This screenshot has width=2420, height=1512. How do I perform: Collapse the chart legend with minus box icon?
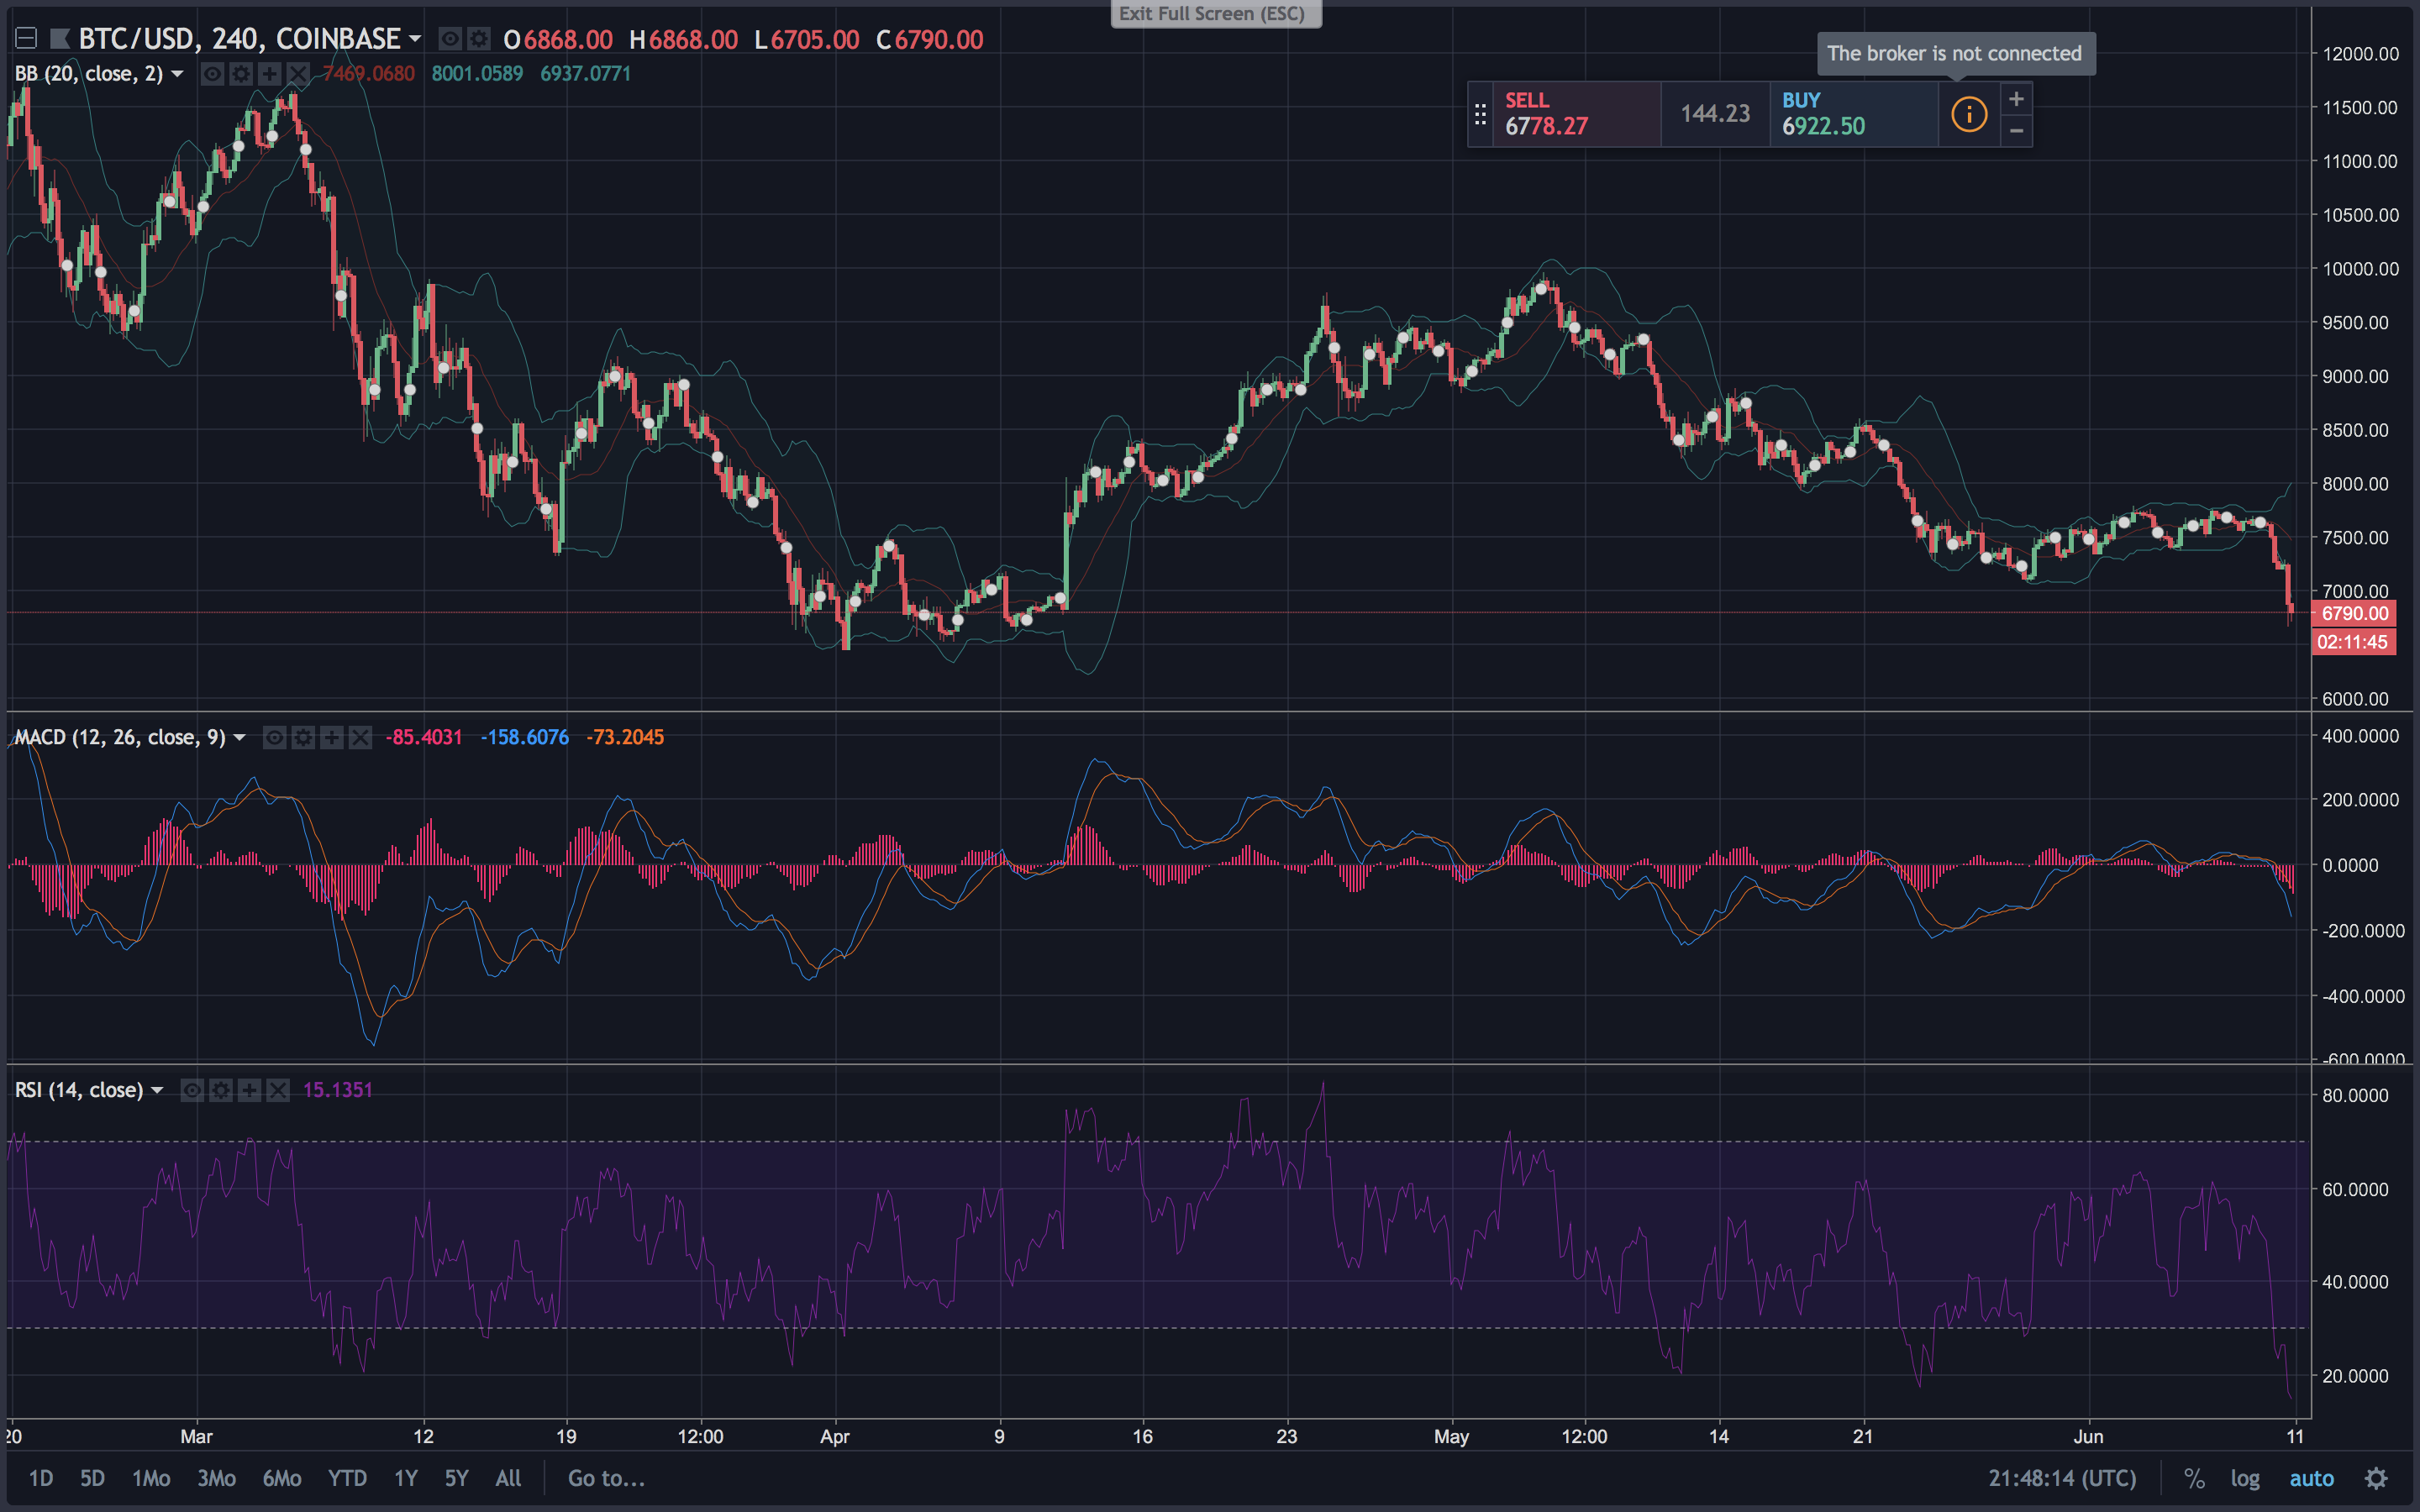click(x=26, y=39)
